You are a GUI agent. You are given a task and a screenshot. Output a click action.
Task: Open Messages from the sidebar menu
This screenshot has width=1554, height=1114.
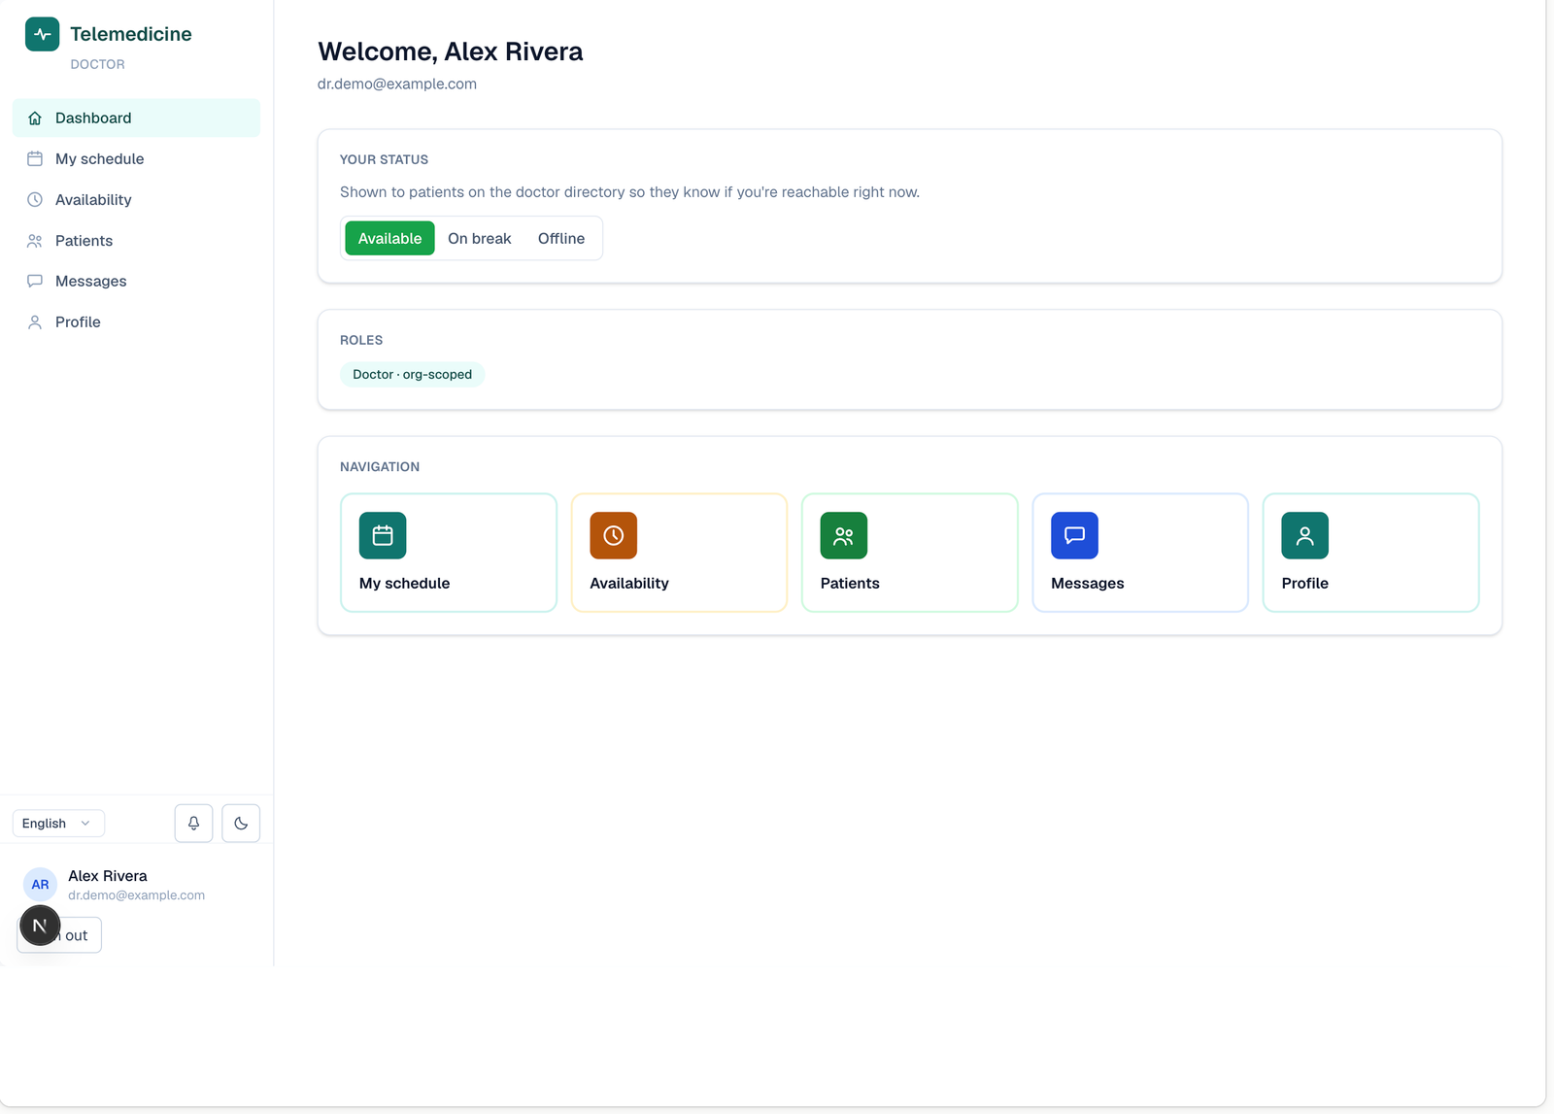point(136,281)
